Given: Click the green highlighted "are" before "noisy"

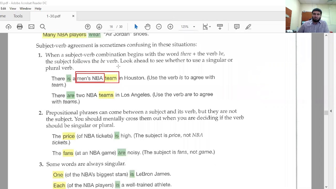Looking at the screenshot, I should pyautogui.click(x=122, y=153).
